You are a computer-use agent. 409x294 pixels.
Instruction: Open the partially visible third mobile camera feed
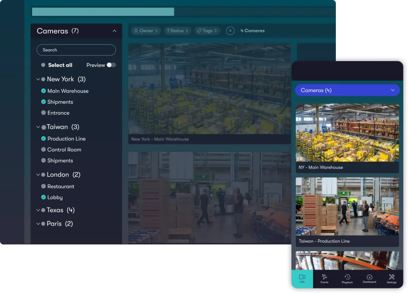point(347,260)
